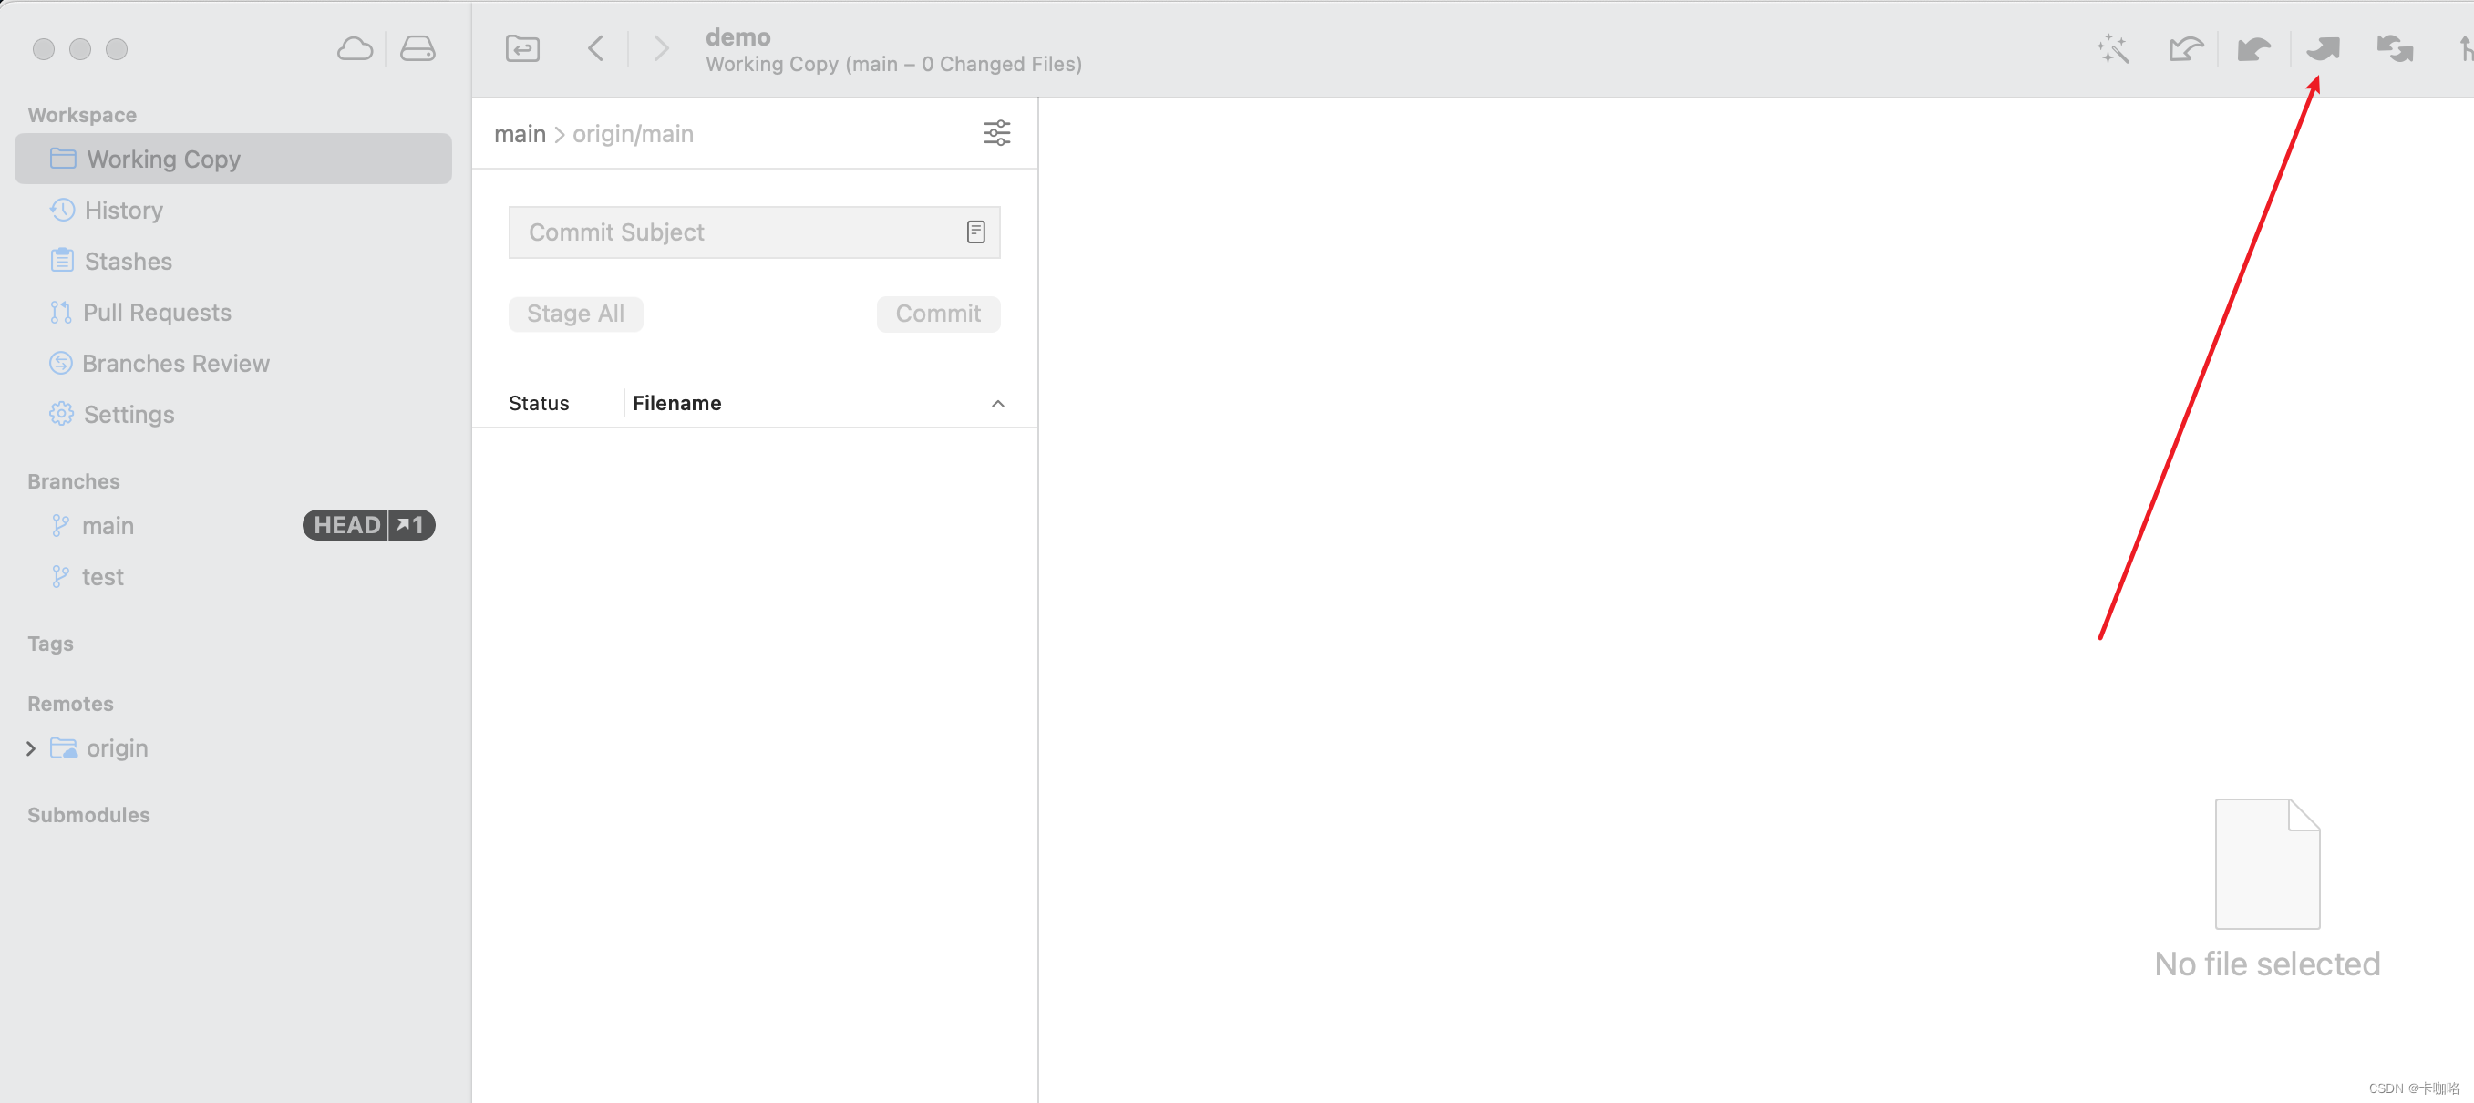Open Stashes in the sidebar
Image resolution: width=2474 pixels, height=1103 pixels.
tap(128, 262)
